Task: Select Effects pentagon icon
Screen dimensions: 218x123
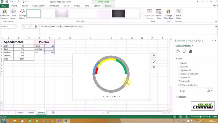Action: pos(184,51)
